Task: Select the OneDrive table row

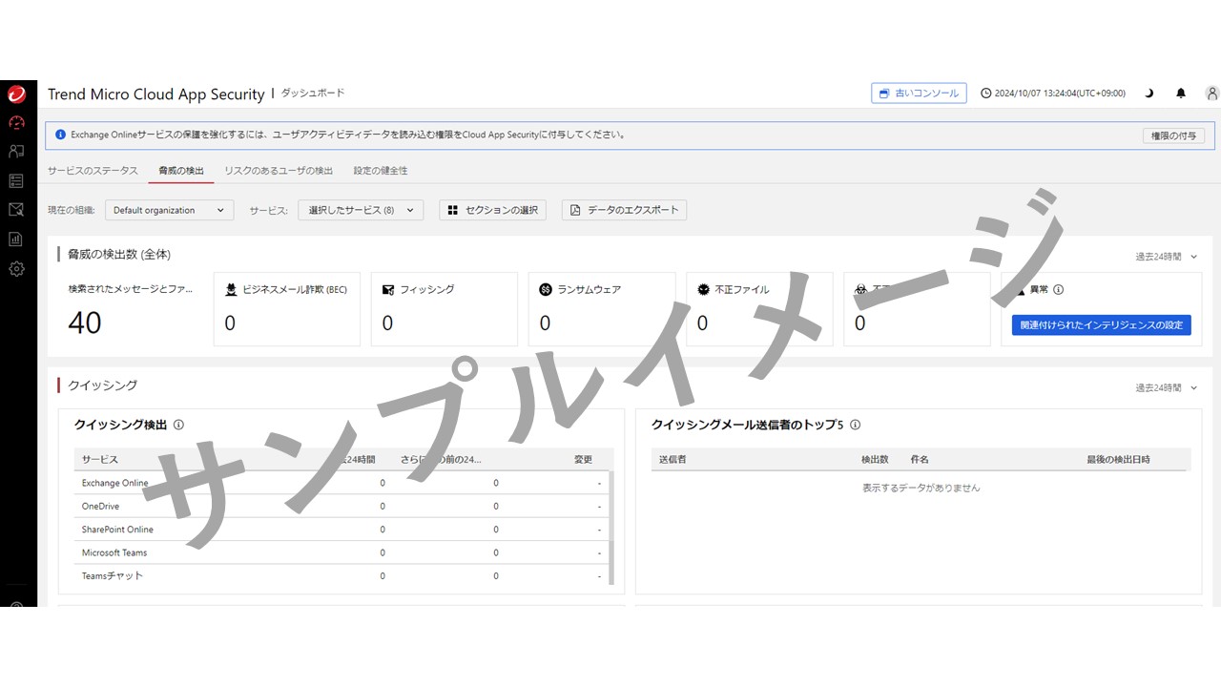Action: 341,507
